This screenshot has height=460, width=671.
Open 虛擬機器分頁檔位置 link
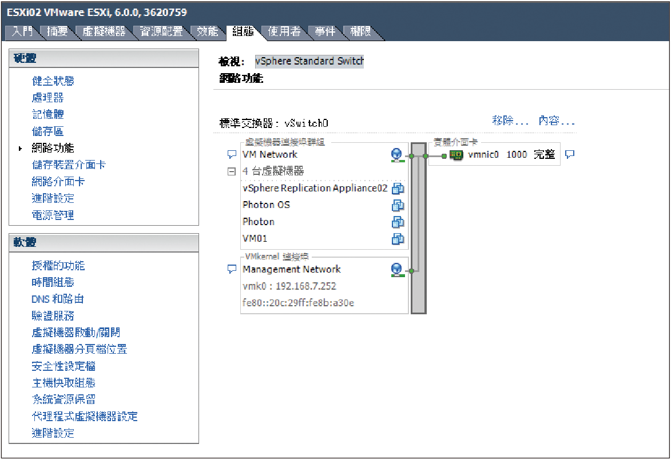79,349
